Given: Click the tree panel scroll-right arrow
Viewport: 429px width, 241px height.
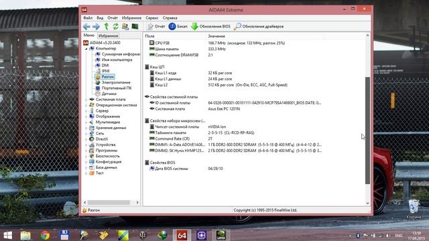Looking at the screenshot, I should click(137, 202).
